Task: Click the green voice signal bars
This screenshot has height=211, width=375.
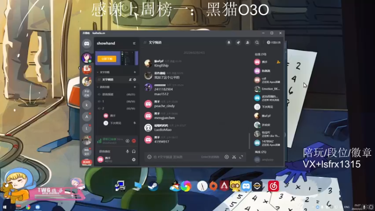Action: point(99,141)
